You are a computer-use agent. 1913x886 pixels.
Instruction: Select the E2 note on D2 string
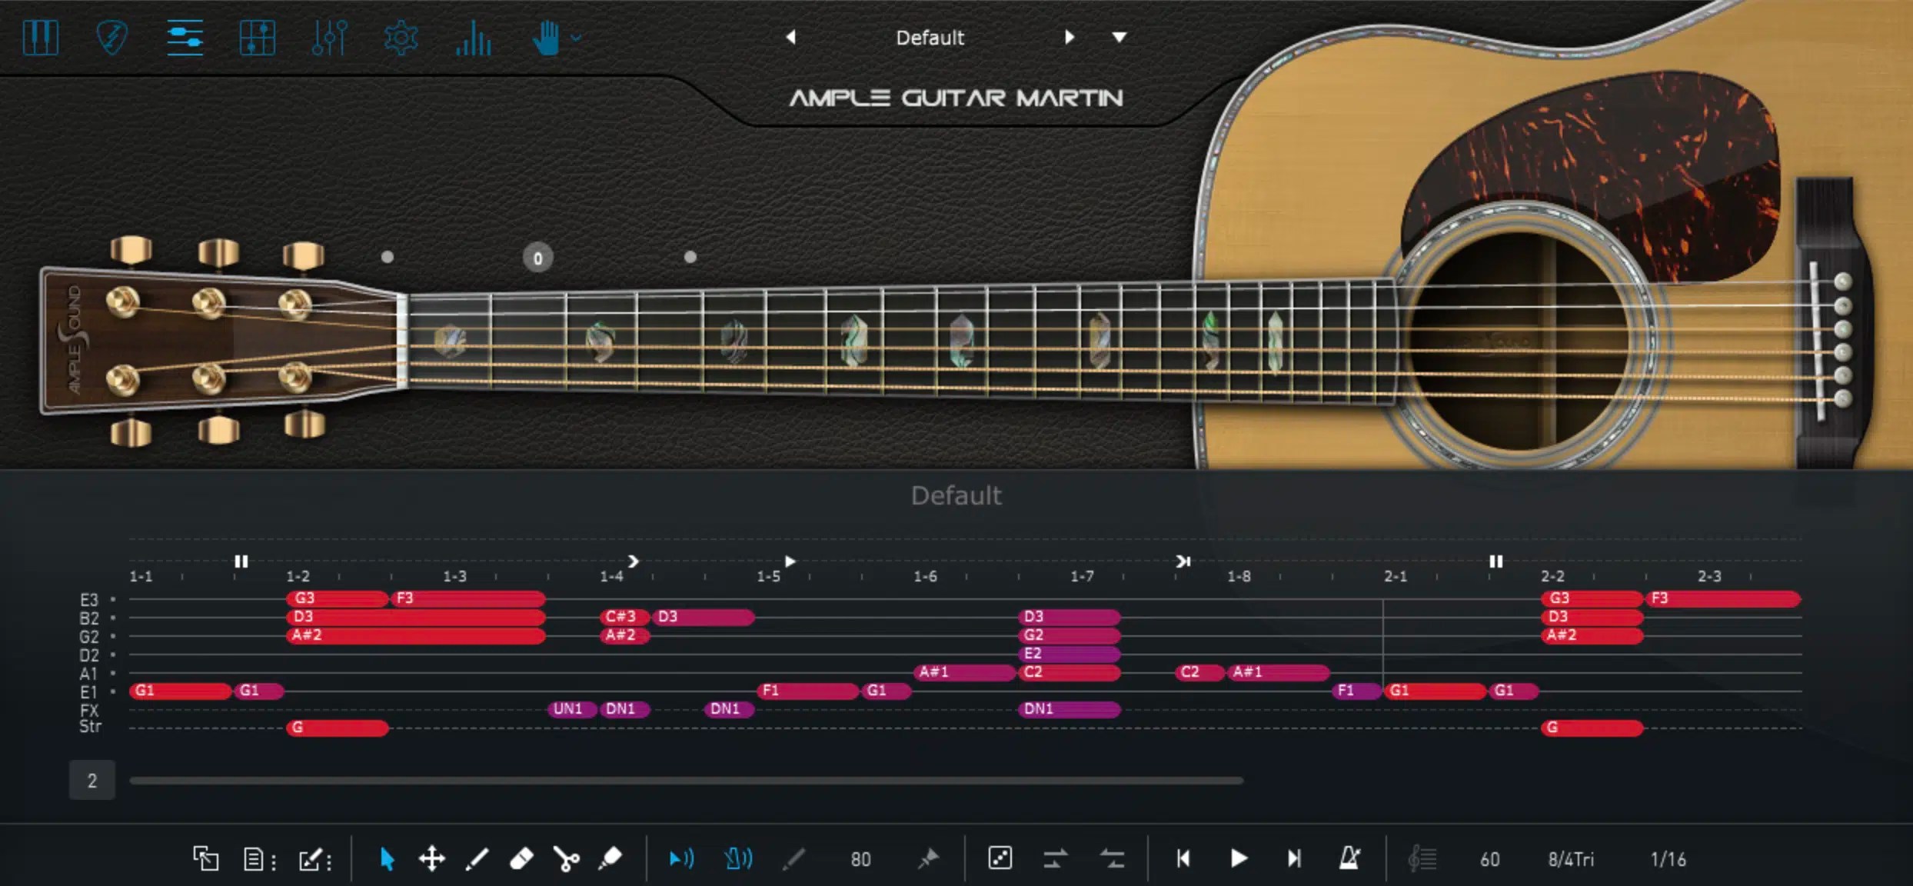point(1070,654)
